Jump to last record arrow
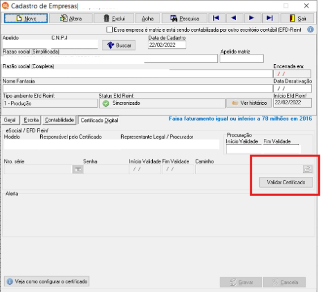The height and width of the screenshot is (292, 321). pyautogui.click(x=269, y=18)
